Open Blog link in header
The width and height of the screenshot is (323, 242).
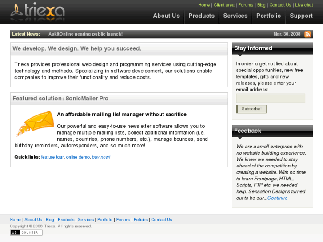[261, 5]
